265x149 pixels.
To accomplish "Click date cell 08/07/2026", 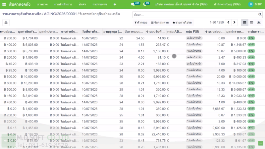I will [90, 77].
